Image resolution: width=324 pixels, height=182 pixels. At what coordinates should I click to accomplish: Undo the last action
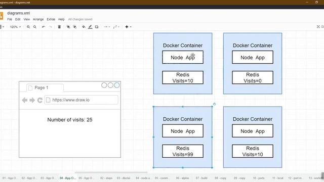44,27
